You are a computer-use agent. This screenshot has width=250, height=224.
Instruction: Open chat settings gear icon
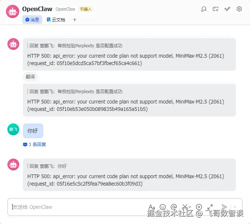tap(239, 9)
